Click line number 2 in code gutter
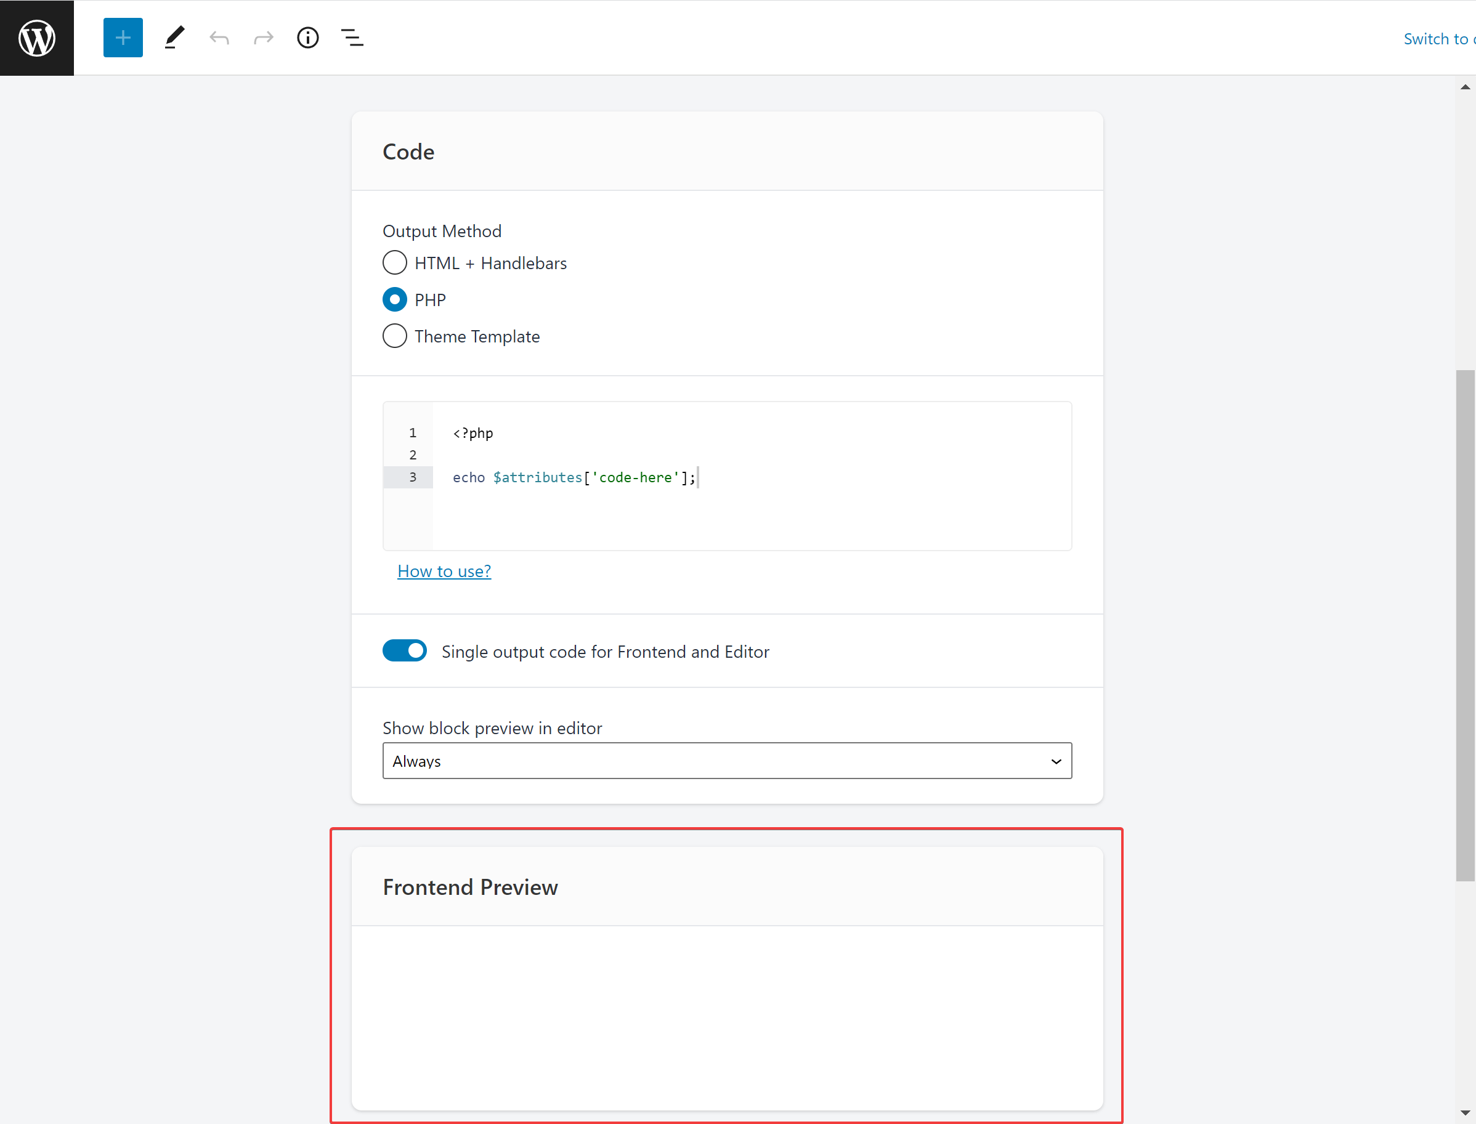The height and width of the screenshot is (1124, 1476). tap(413, 455)
